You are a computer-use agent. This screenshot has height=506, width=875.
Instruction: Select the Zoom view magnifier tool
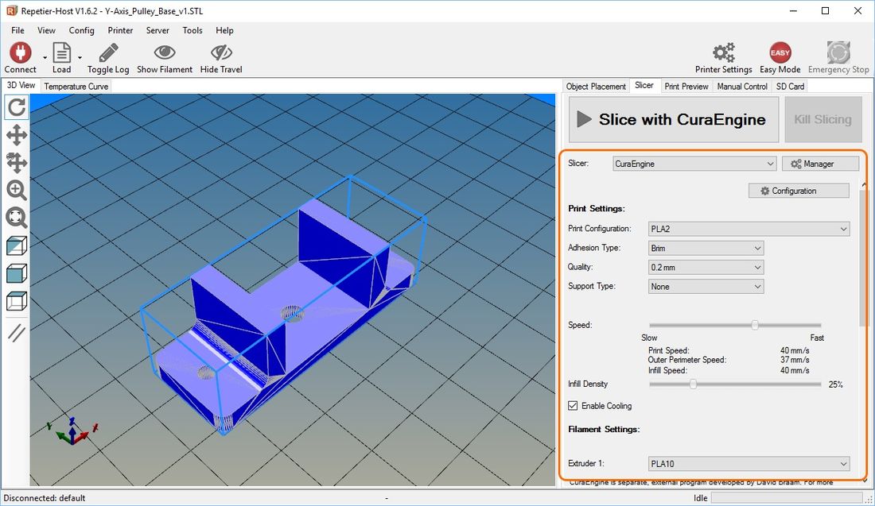[x=17, y=190]
